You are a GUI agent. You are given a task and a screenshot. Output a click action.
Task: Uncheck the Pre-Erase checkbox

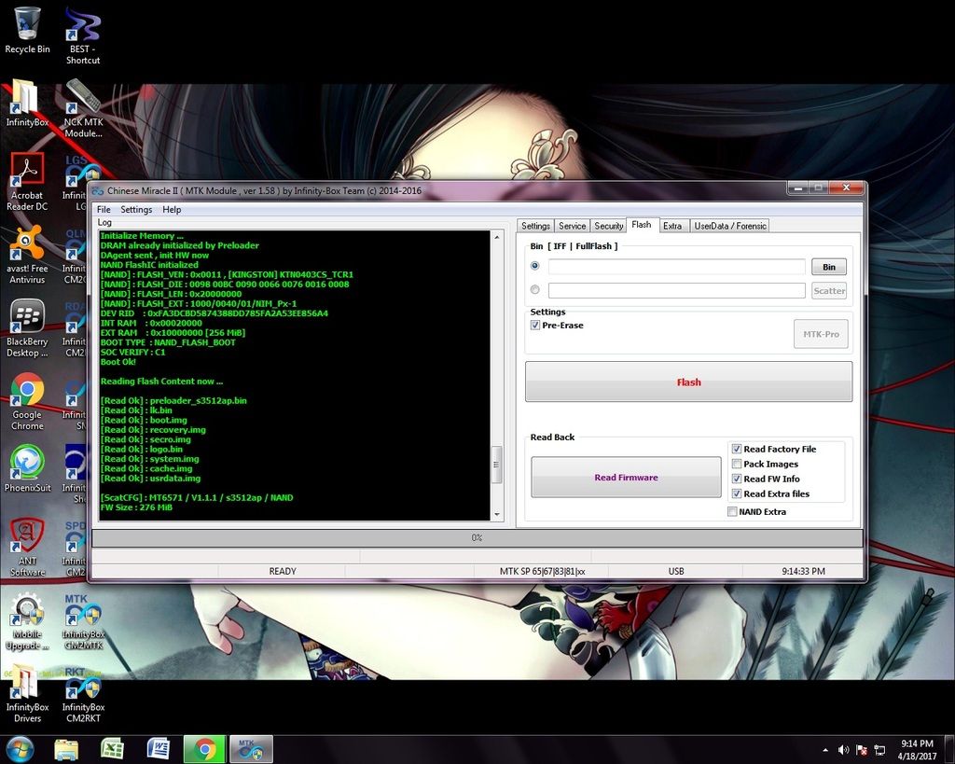coord(535,326)
